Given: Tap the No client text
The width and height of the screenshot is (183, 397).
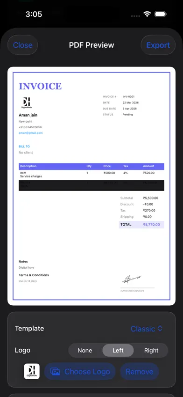Looking at the screenshot, I should click(x=26, y=153).
